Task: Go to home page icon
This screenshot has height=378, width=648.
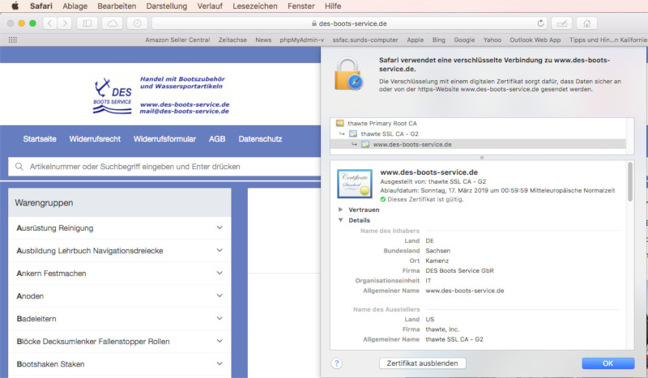Action: (x=586, y=23)
